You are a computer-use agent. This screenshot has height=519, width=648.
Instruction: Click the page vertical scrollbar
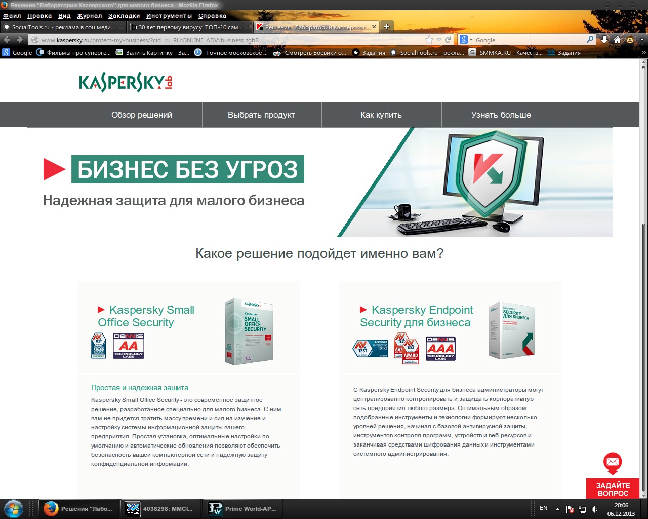click(x=644, y=278)
